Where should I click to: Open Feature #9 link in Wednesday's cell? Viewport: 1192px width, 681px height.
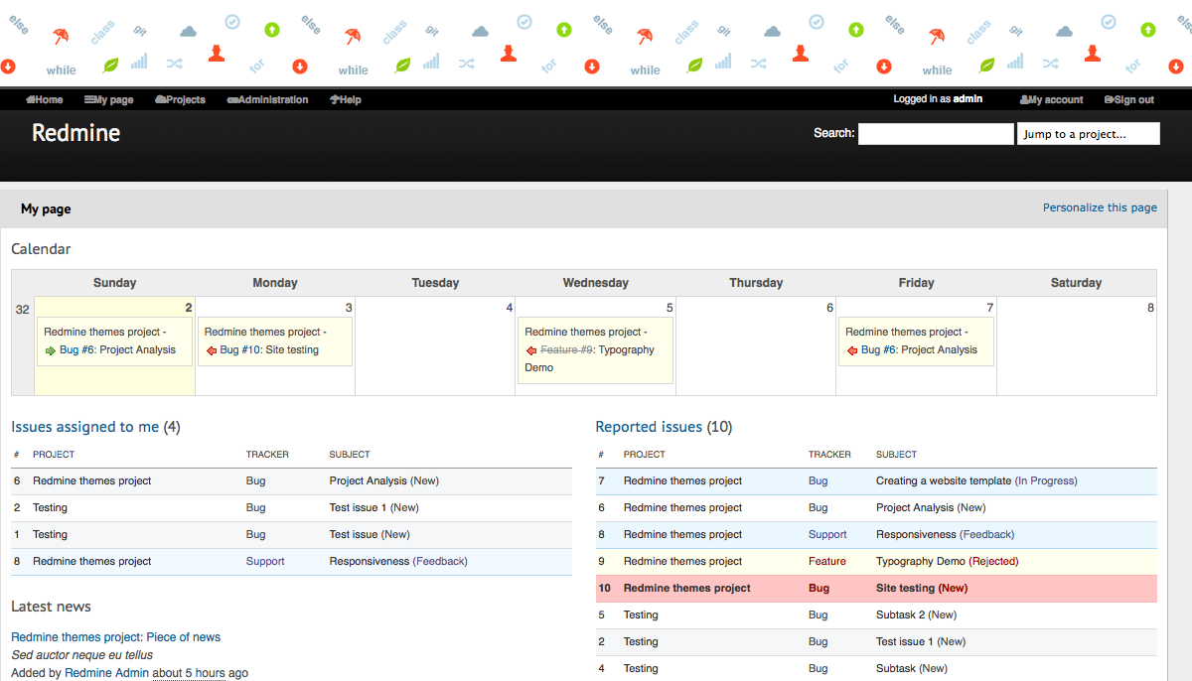point(566,350)
